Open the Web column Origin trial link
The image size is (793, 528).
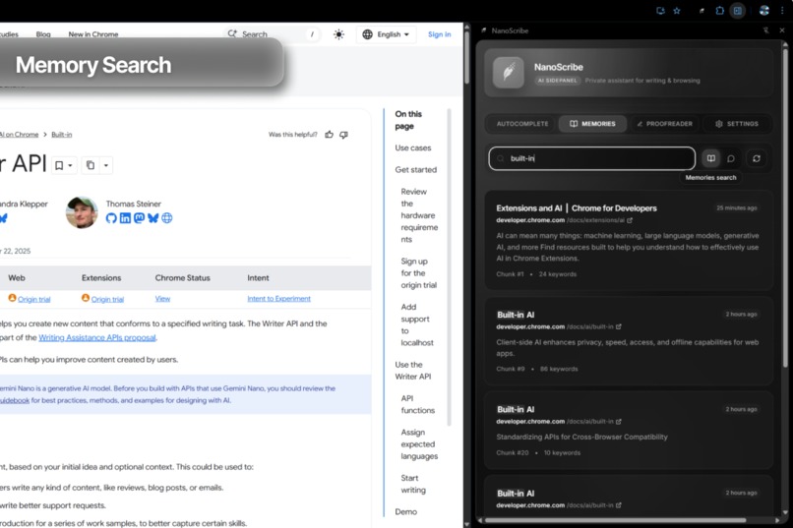[33, 299]
